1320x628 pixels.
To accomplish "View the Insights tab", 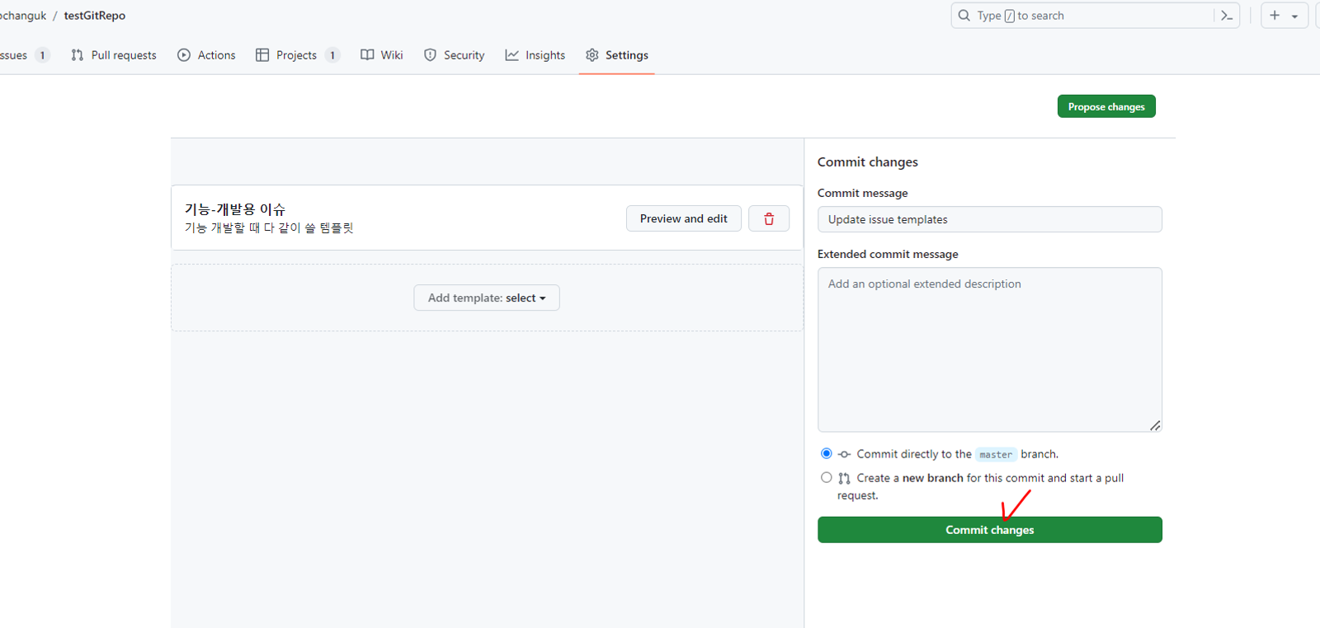I will point(535,55).
